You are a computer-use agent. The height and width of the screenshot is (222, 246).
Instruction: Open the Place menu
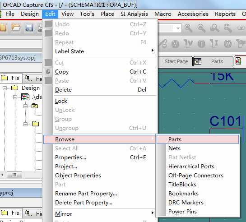(107, 14)
